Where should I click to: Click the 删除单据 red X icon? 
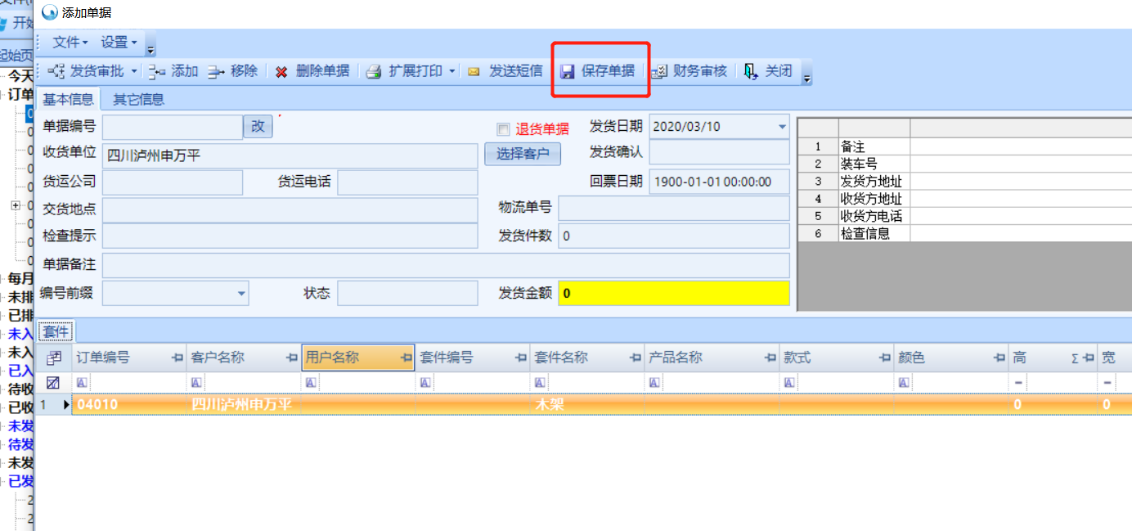click(x=281, y=72)
